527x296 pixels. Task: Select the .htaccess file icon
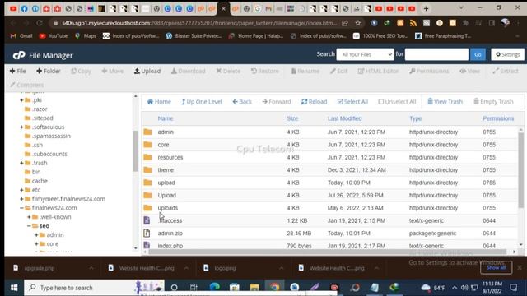[147, 220]
